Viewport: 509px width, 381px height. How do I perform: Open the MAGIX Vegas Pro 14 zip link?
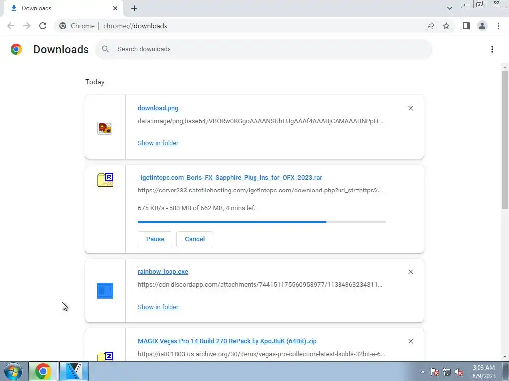227,341
